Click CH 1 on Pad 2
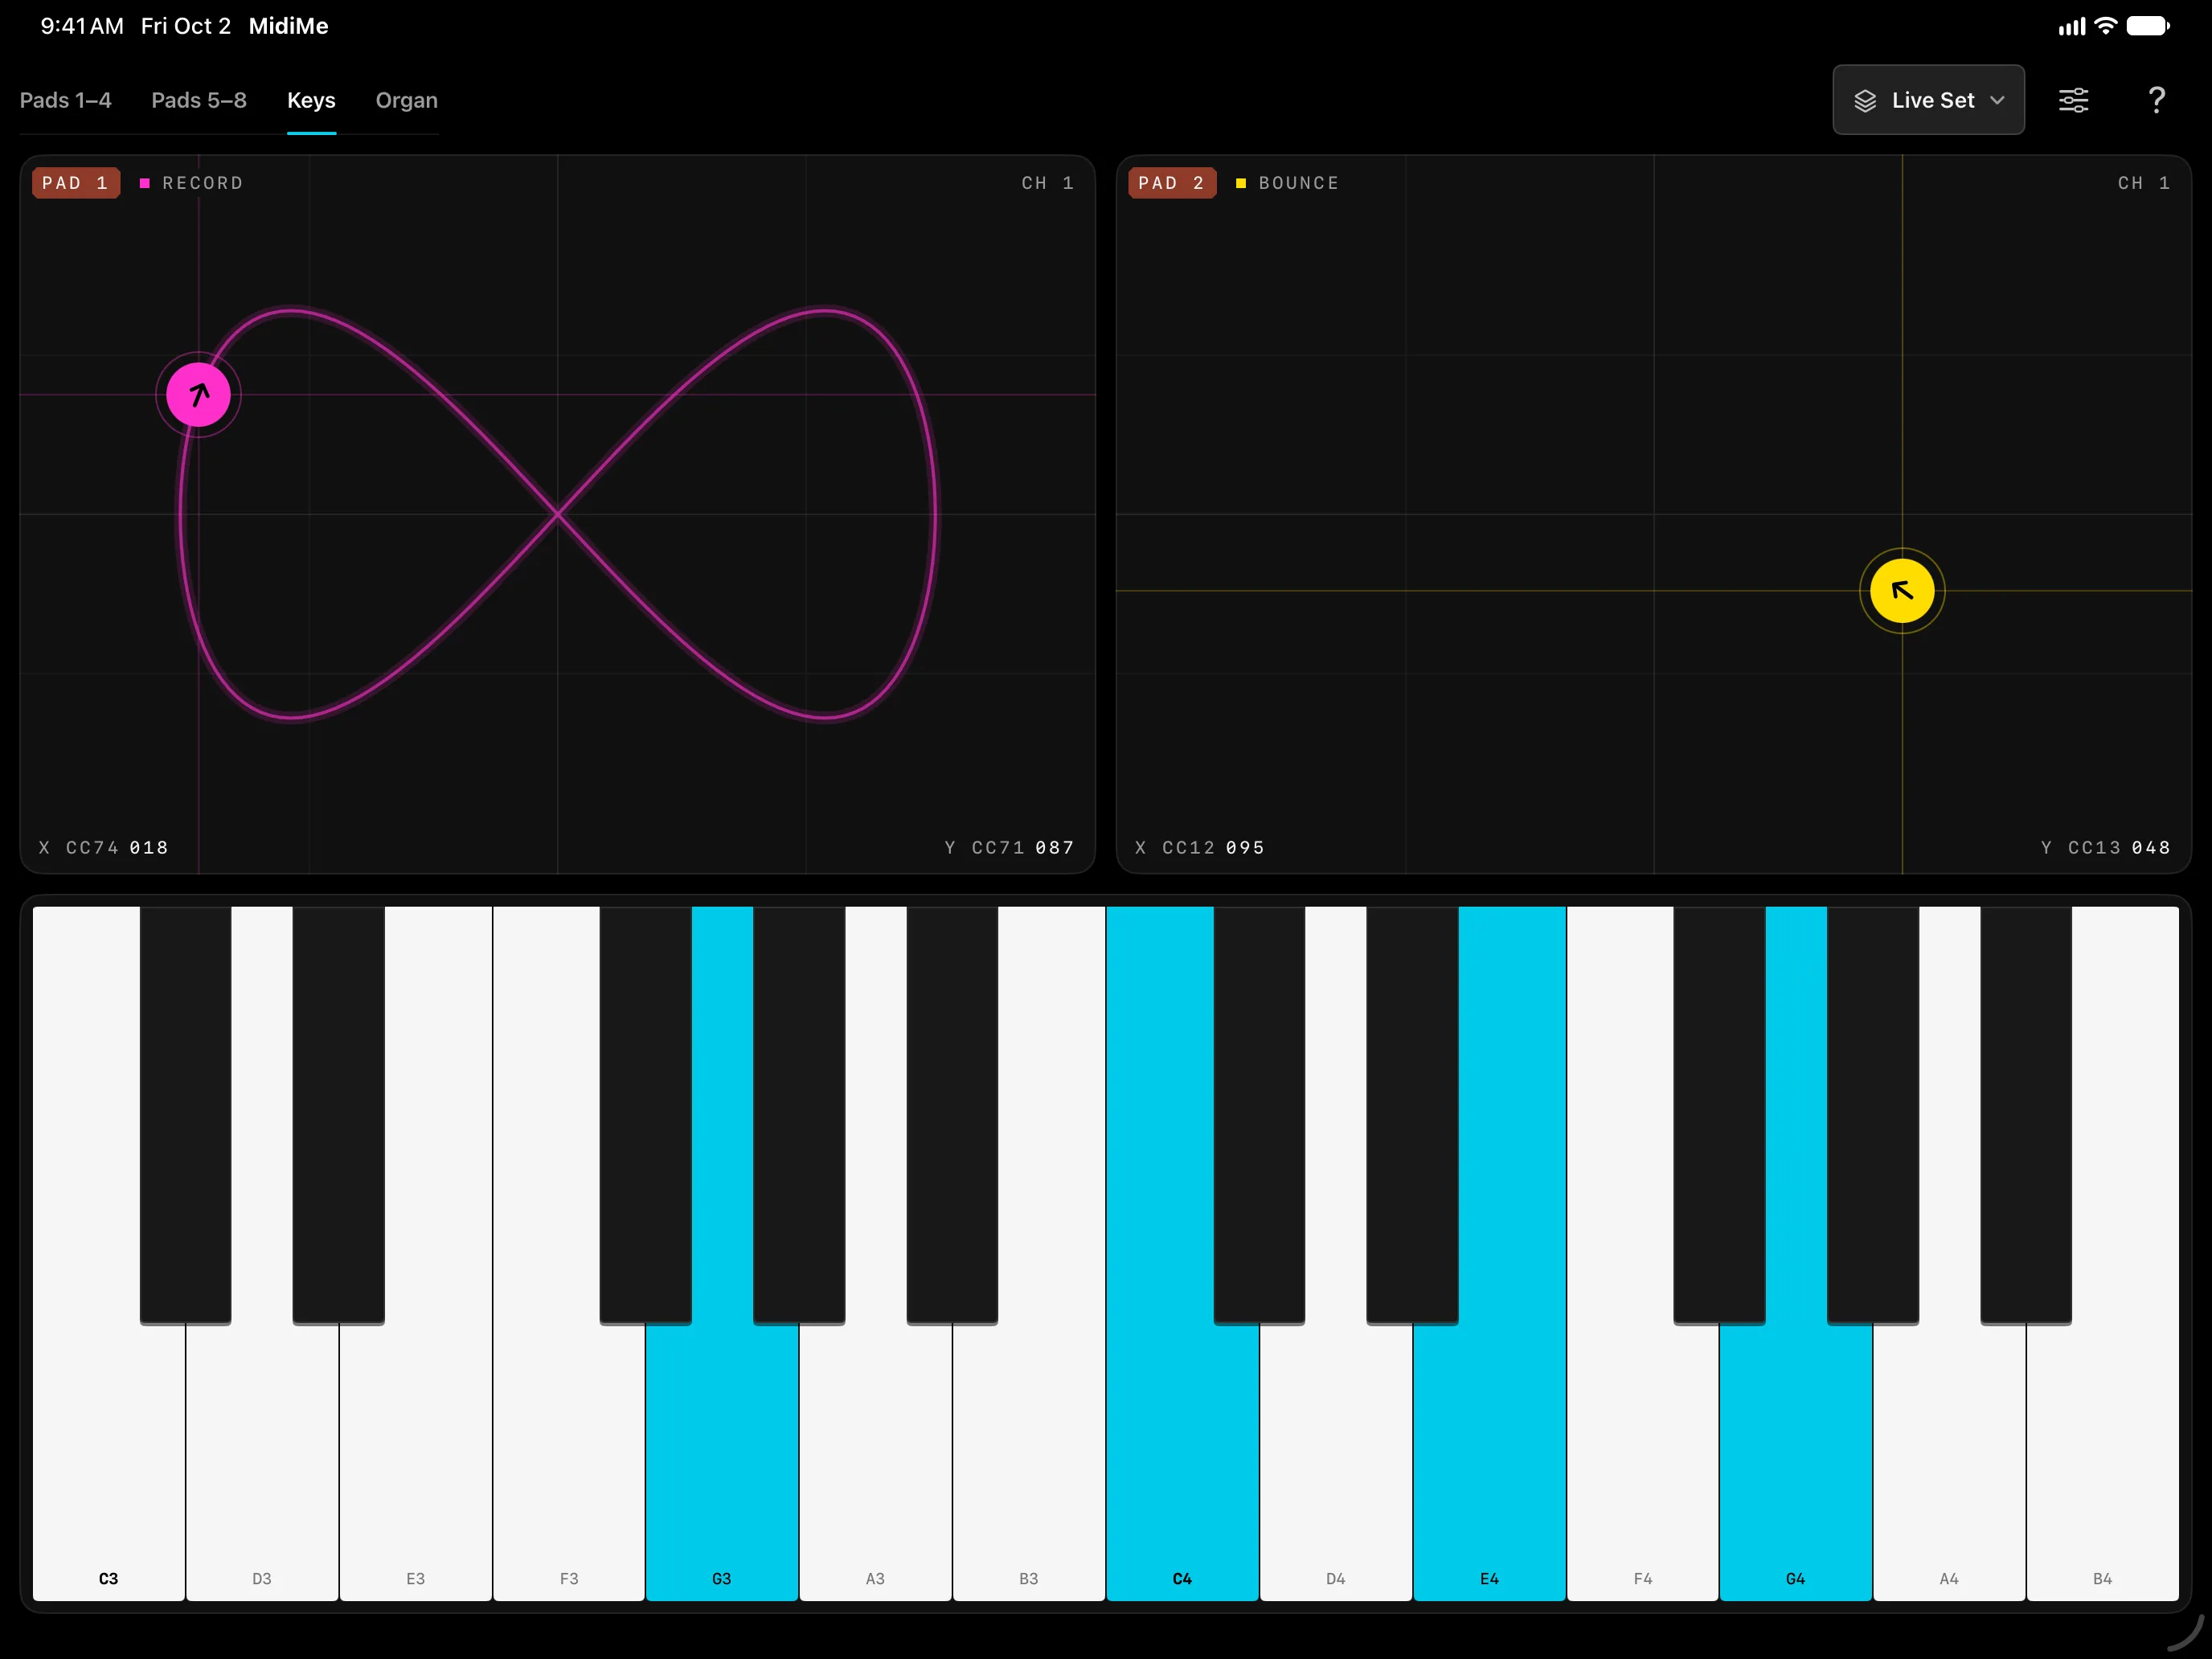The height and width of the screenshot is (1659, 2212). pyautogui.click(x=2143, y=183)
